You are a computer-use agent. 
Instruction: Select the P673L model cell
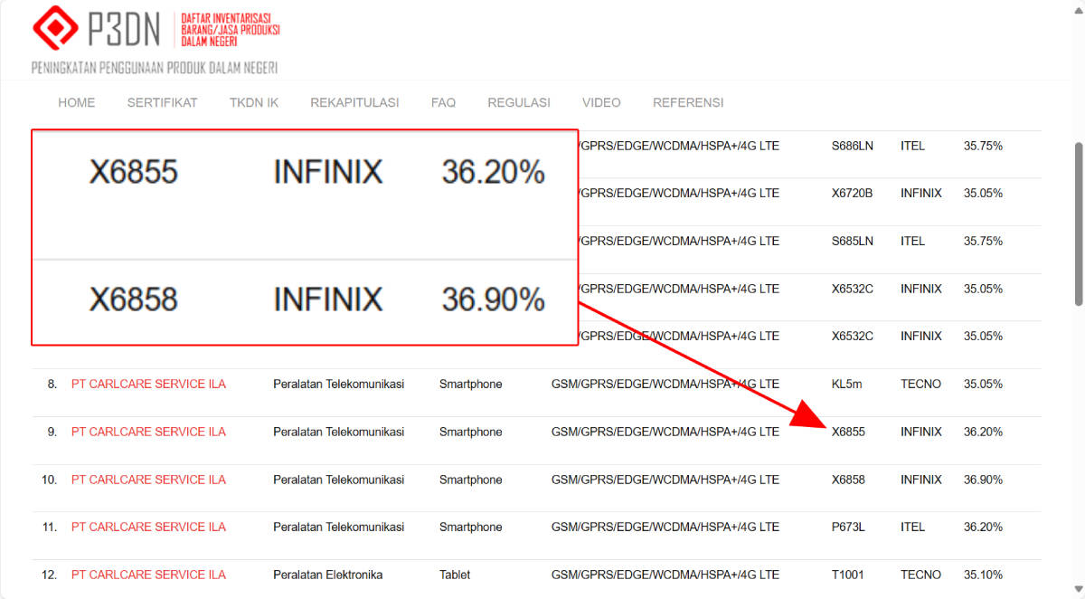point(848,527)
